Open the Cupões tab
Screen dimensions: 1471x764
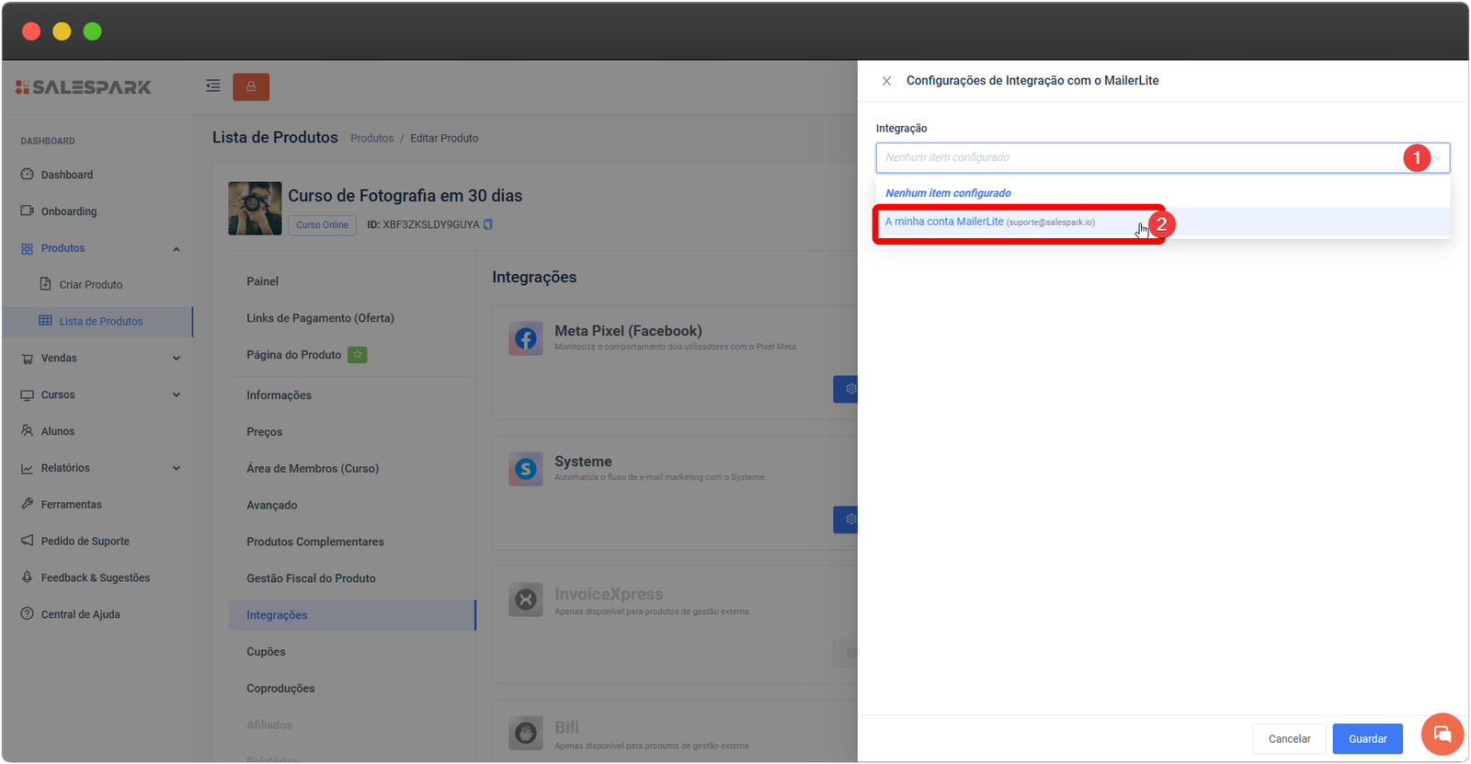(266, 652)
